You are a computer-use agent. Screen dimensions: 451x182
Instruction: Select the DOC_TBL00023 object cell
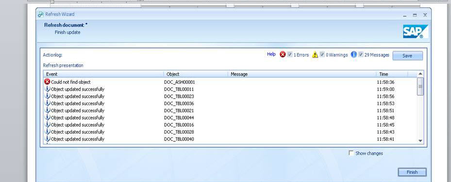pos(179,96)
